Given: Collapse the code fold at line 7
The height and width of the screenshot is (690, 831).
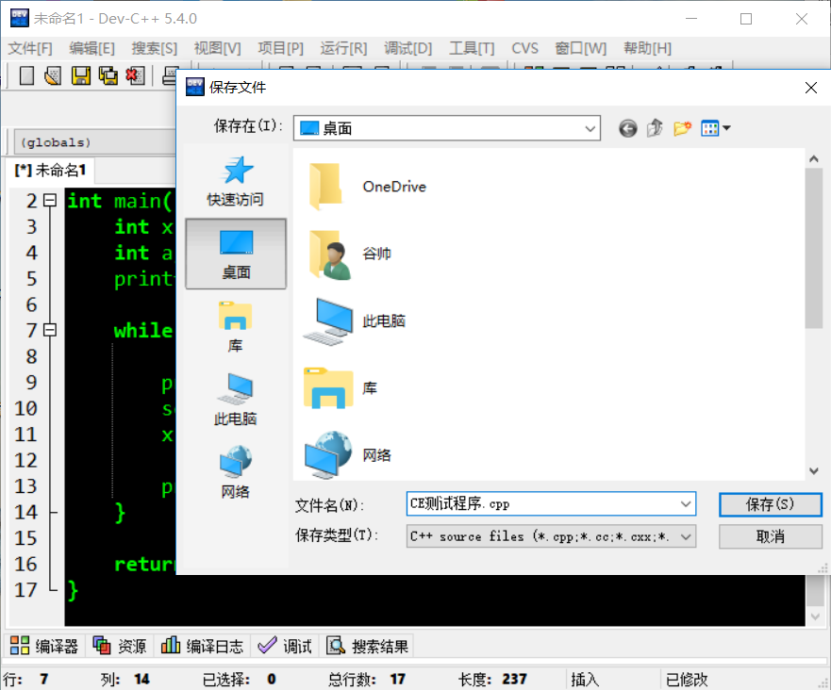Looking at the screenshot, I should point(50,330).
